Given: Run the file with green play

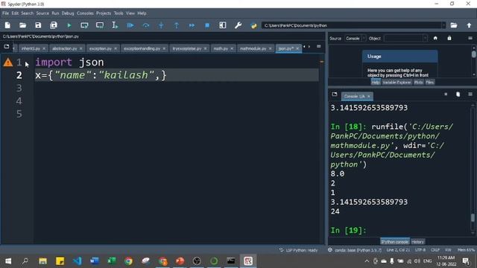Looking at the screenshot, I should (x=69, y=25).
